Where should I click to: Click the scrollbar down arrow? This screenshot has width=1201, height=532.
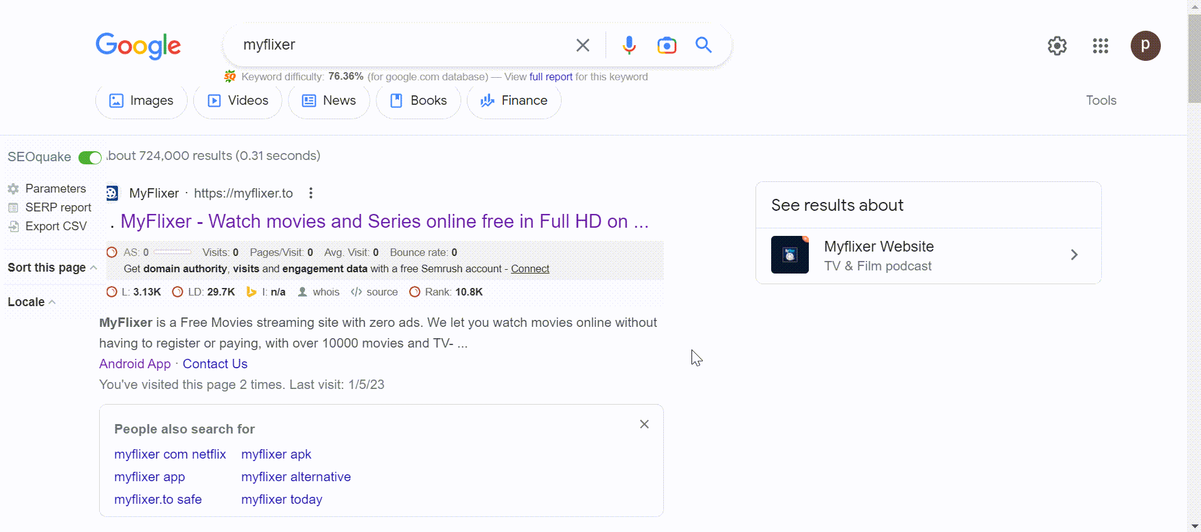1194,526
